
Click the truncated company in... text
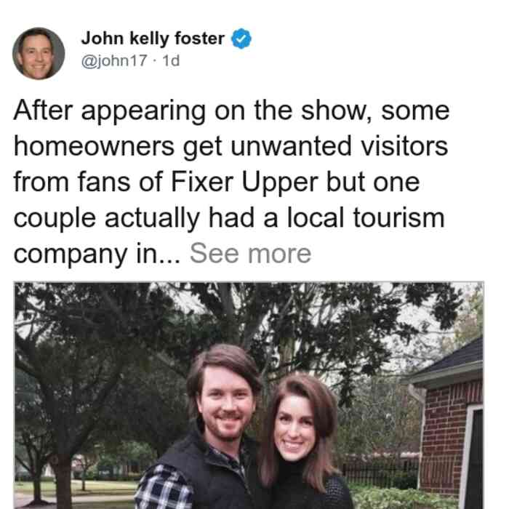(x=97, y=254)
